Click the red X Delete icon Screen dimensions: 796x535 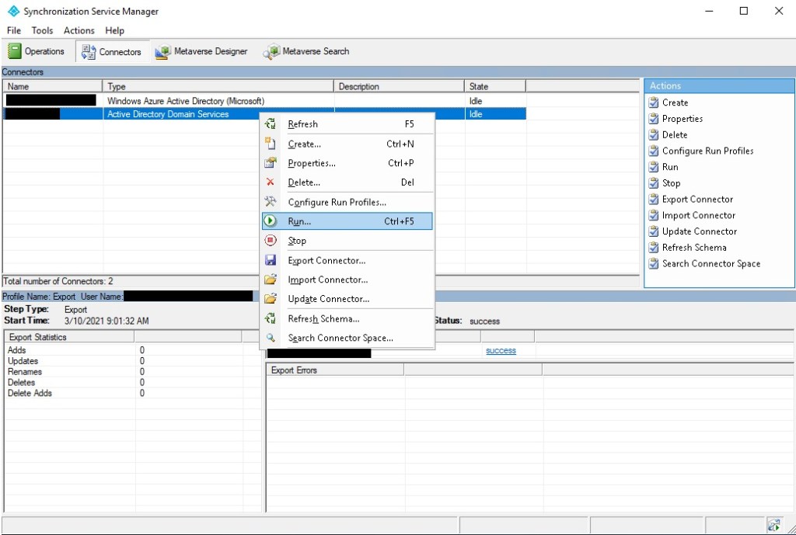tap(271, 182)
